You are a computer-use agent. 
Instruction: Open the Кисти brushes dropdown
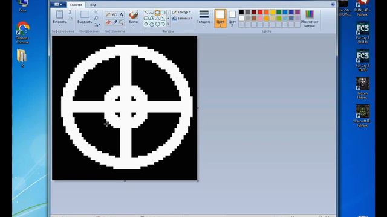[x=134, y=25]
